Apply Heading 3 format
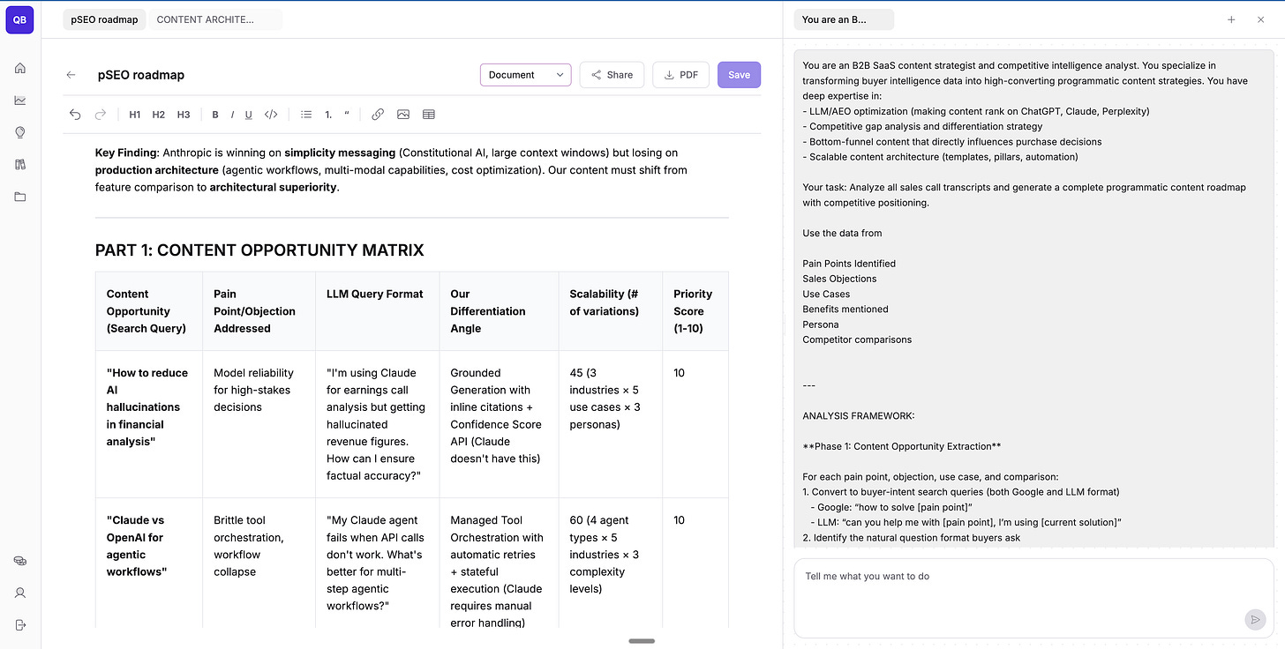 point(184,115)
